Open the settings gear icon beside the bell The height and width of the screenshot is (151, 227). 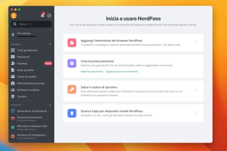point(49,16)
